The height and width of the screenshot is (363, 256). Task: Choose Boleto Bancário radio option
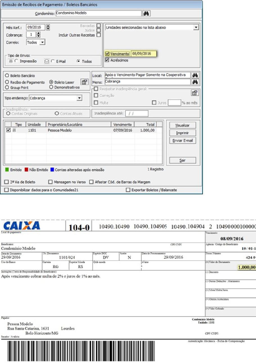pyautogui.click(x=7, y=76)
